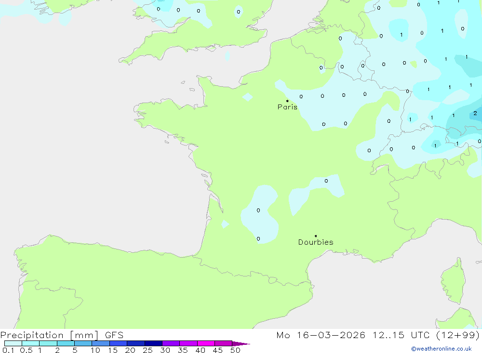Pick the legend swatch between 10 and 15
This screenshot has height=353, width=482.
point(101,343)
